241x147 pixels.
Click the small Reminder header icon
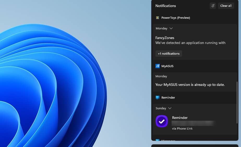coord(158,98)
